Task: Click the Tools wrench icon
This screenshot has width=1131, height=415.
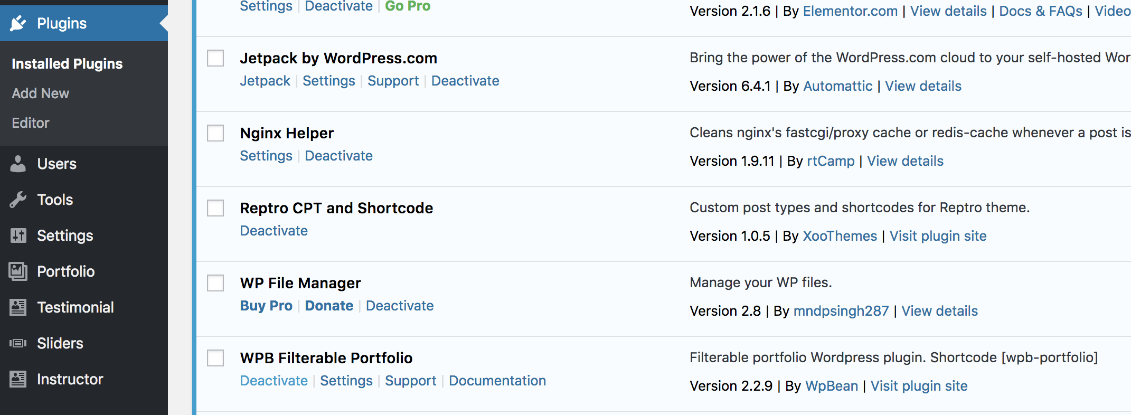Action: click(18, 200)
